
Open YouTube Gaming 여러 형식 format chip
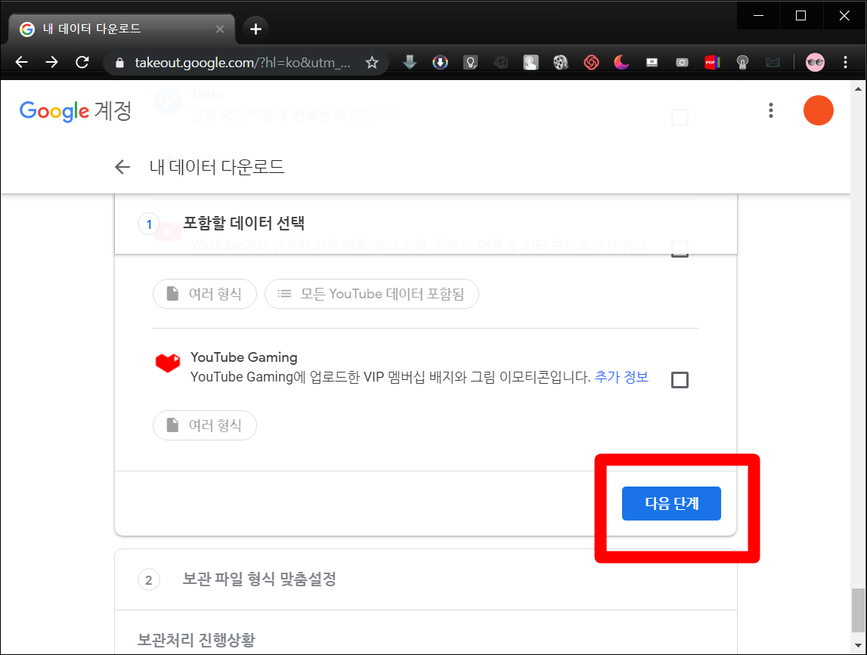[205, 425]
